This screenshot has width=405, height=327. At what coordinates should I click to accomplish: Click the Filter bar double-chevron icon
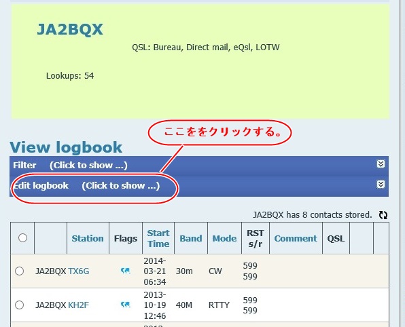[381, 164]
